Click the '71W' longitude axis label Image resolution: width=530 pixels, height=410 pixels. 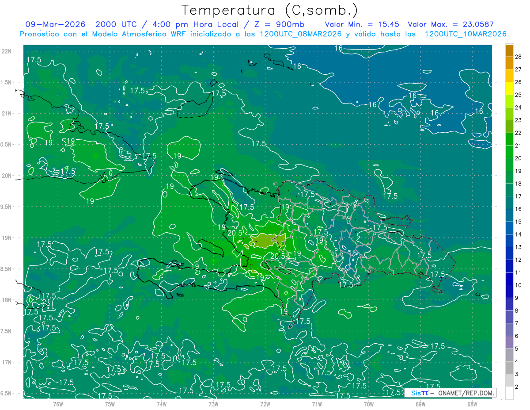pyautogui.click(x=317, y=404)
